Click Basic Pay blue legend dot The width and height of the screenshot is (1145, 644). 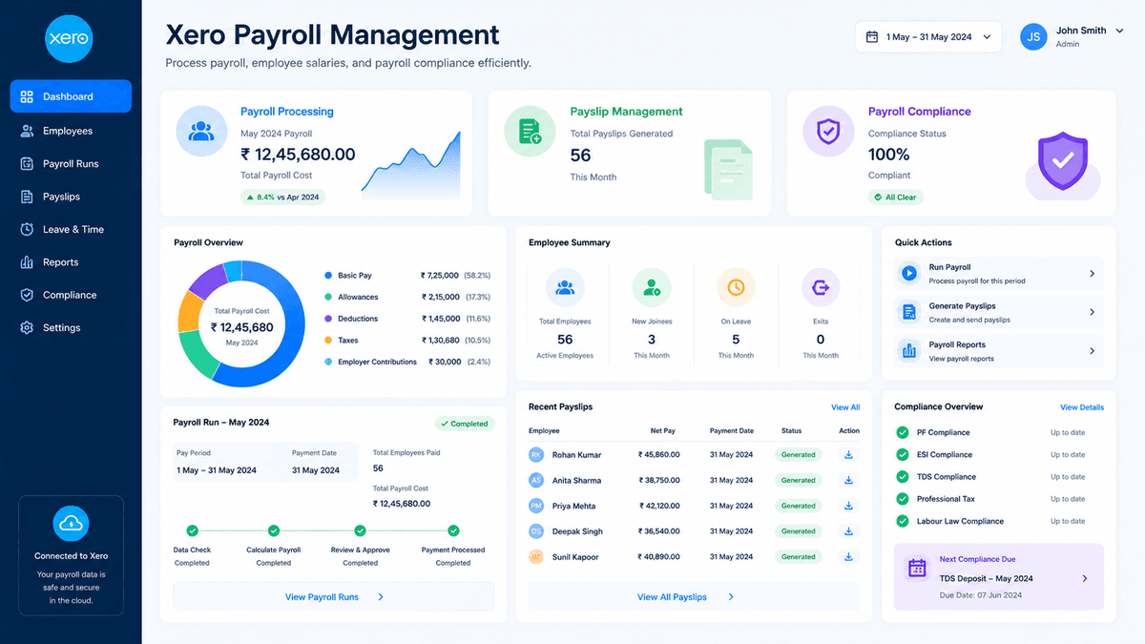[328, 276]
